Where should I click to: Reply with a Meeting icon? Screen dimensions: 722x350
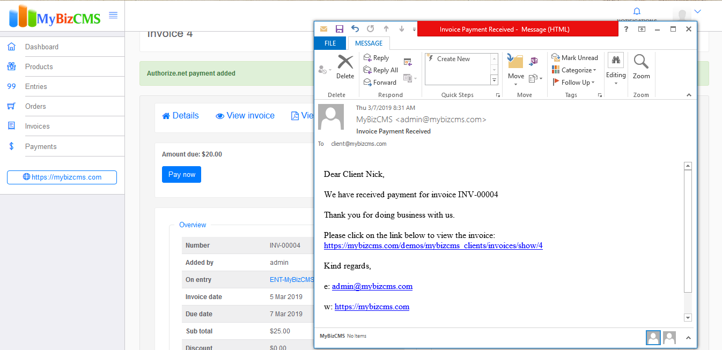click(x=408, y=62)
